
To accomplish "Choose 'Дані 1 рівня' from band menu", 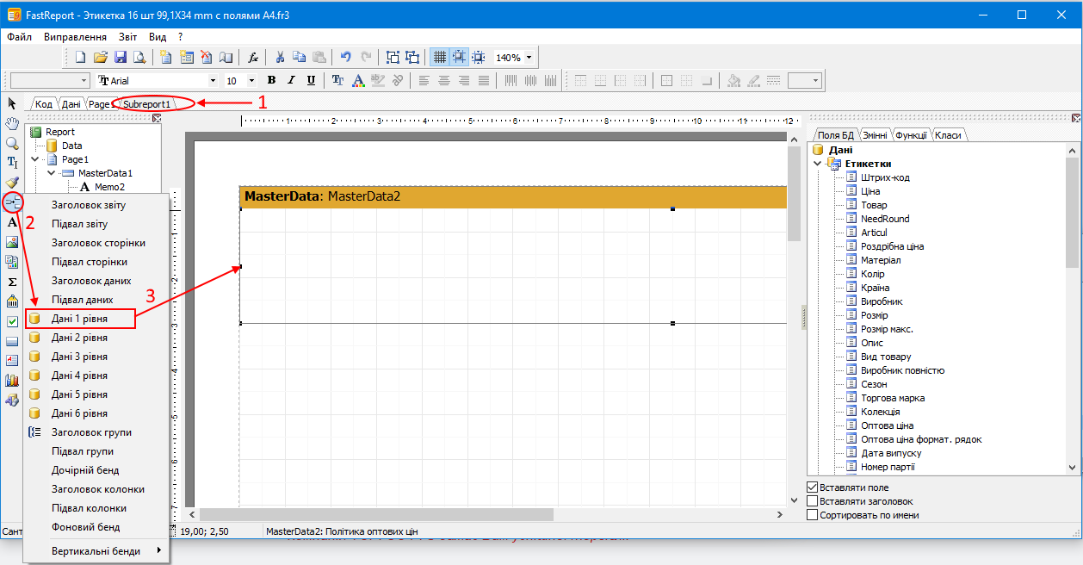I will (79, 319).
